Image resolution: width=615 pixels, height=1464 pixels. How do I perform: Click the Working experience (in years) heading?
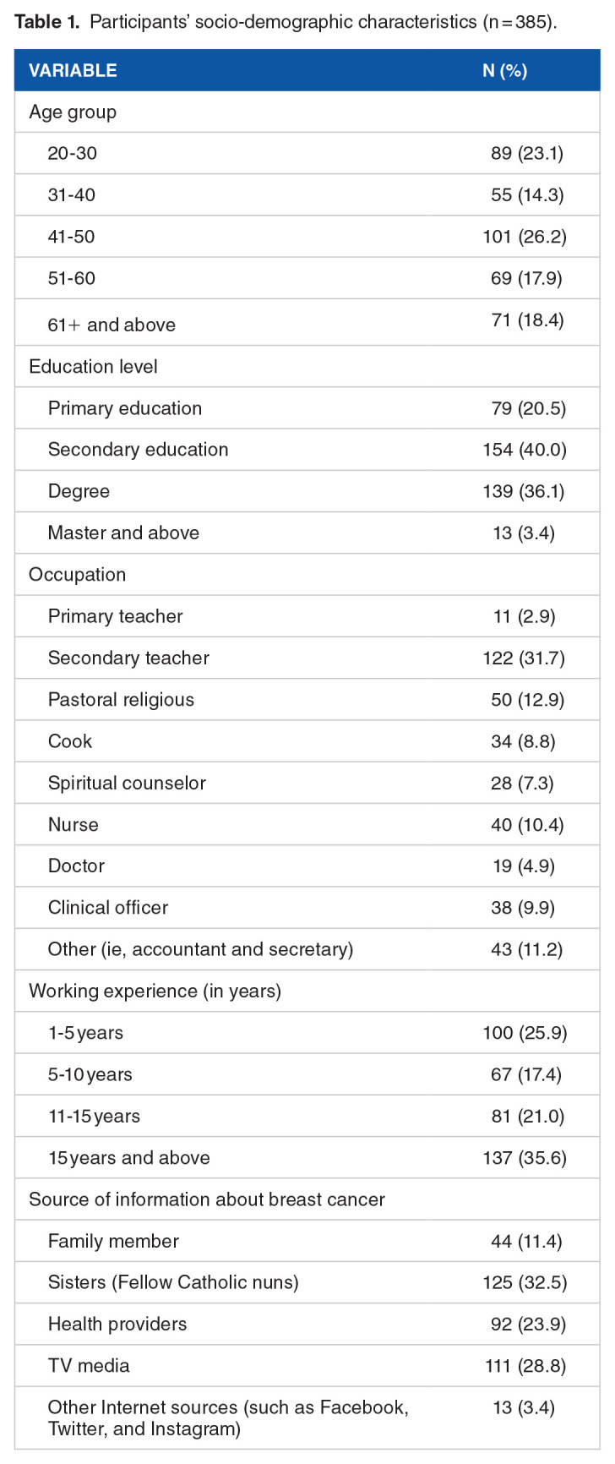pos(155,991)
